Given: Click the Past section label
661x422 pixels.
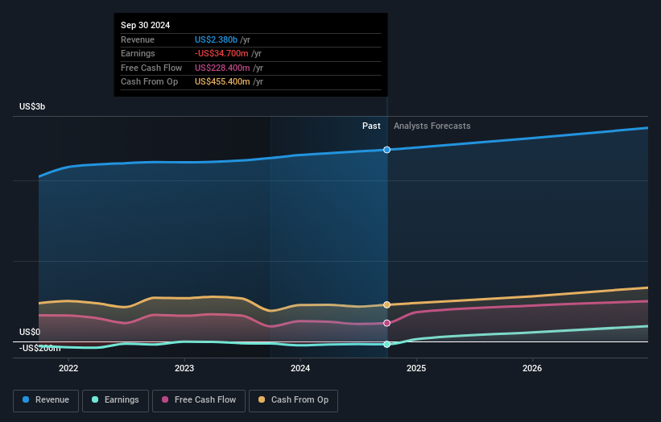Looking at the screenshot, I should (371, 126).
